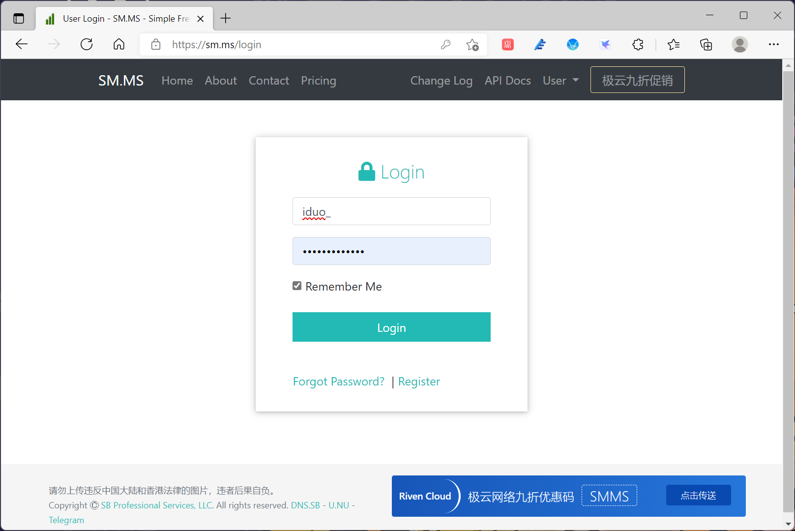
Task: Open the red coupon extension icon
Action: (x=508, y=45)
